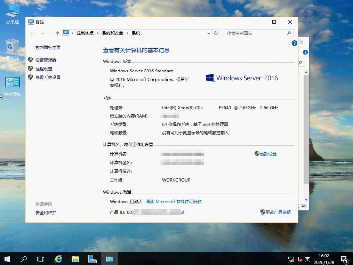Click the 更改产品密钥 link
Viewport: 353px width, 265px height.
tap(278, 212)
